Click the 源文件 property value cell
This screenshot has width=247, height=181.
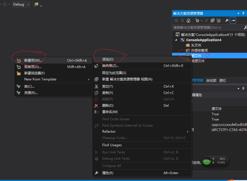229,109
